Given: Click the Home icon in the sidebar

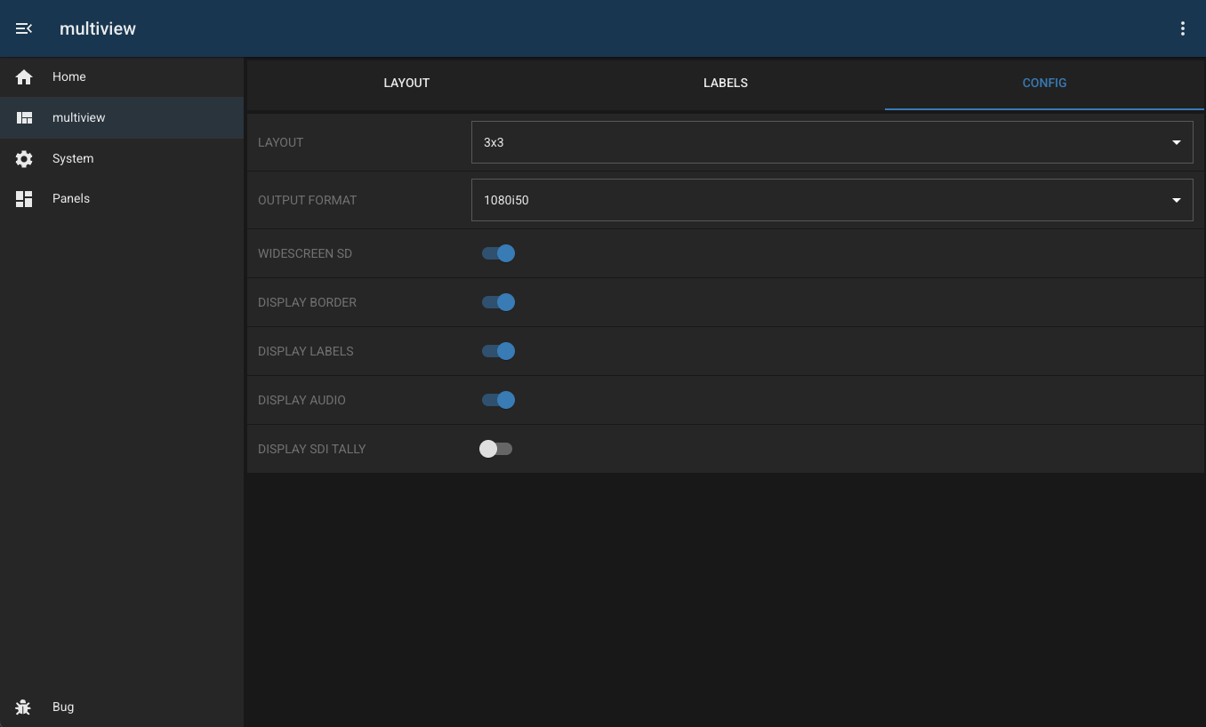Looking at the screenshot, I should coord(24,76).
